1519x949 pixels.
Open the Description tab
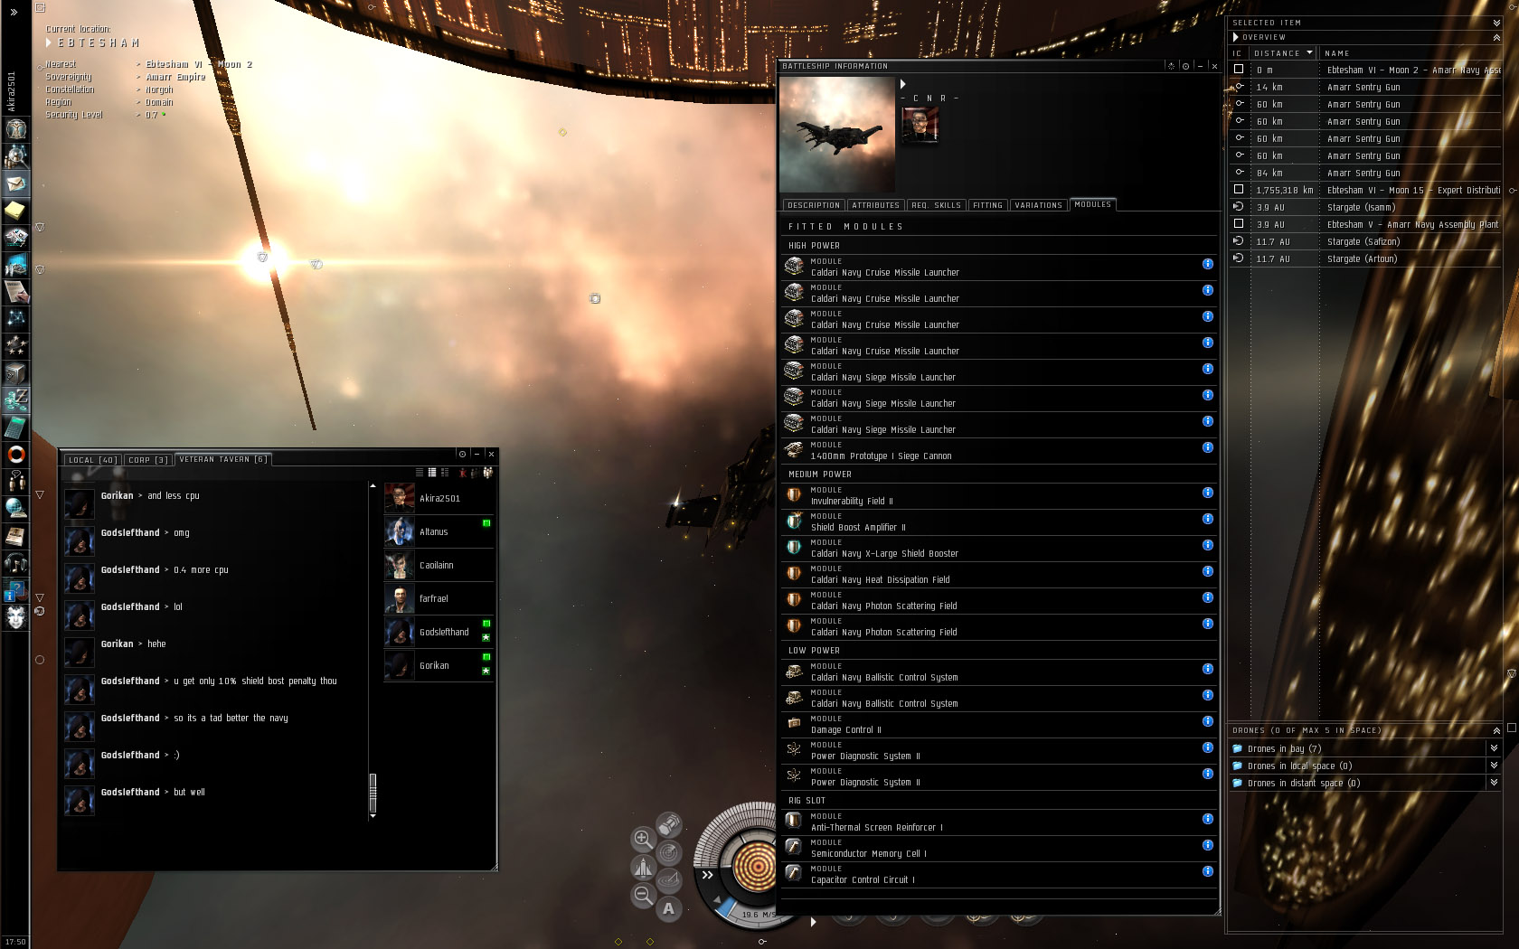[x=814, y=205]
